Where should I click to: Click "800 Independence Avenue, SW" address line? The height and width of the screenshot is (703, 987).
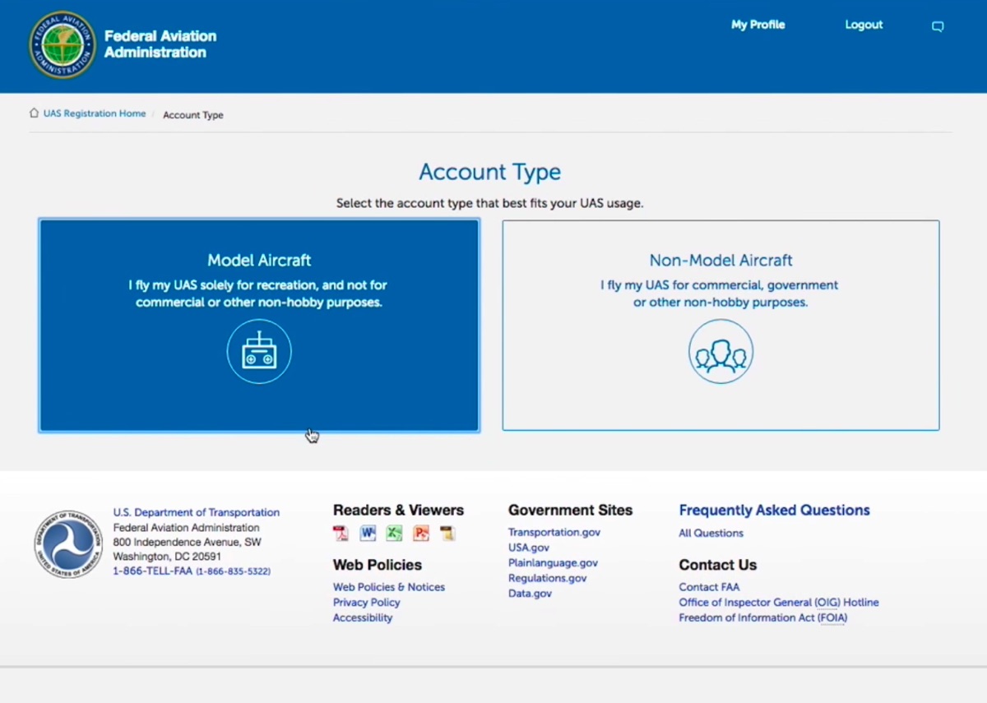[x=188, y=542]
